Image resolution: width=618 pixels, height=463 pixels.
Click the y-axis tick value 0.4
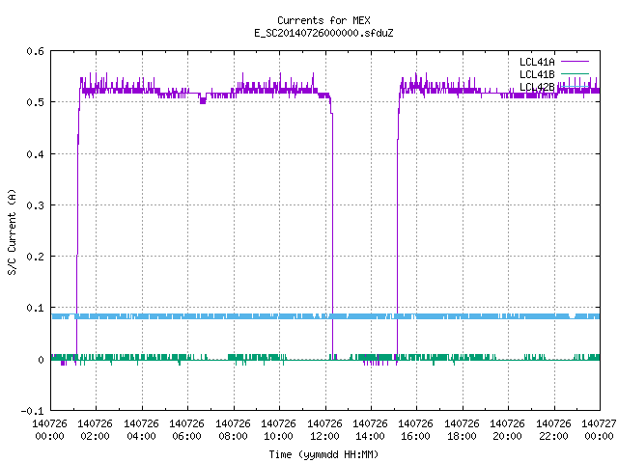(x=35, y=154)
